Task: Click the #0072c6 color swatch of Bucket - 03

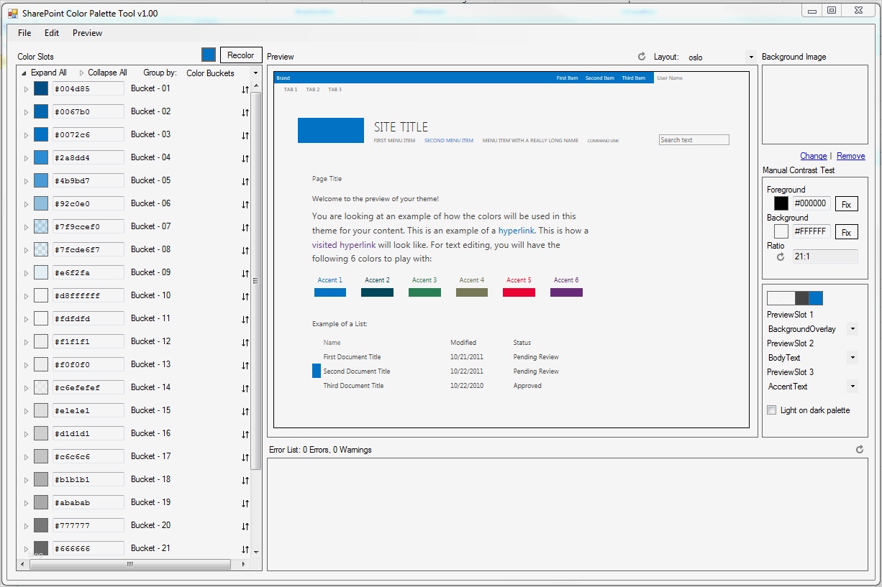Action: pyautogui.click(x=41, y=134)
